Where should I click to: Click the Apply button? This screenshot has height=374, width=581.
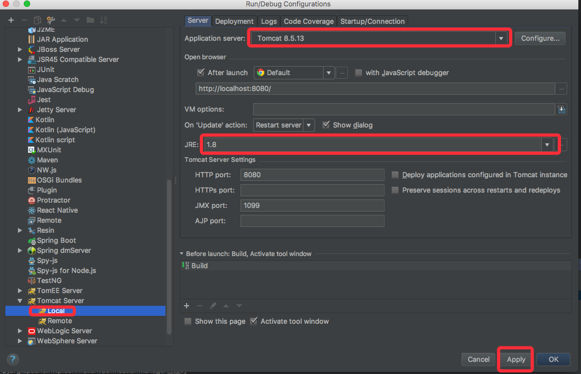coord(516,359)
